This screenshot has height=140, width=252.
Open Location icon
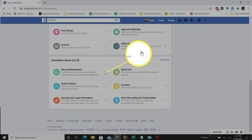tap(116, 86)
